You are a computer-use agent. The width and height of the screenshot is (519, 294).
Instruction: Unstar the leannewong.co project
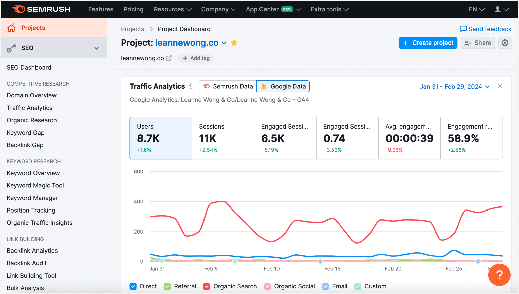234,43
